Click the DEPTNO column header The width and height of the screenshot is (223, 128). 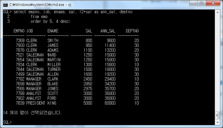tap(132, 31)
